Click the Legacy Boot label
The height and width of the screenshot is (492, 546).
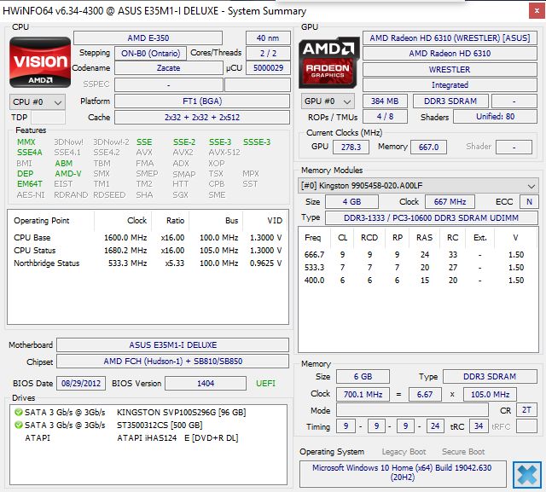pos(404,452)
